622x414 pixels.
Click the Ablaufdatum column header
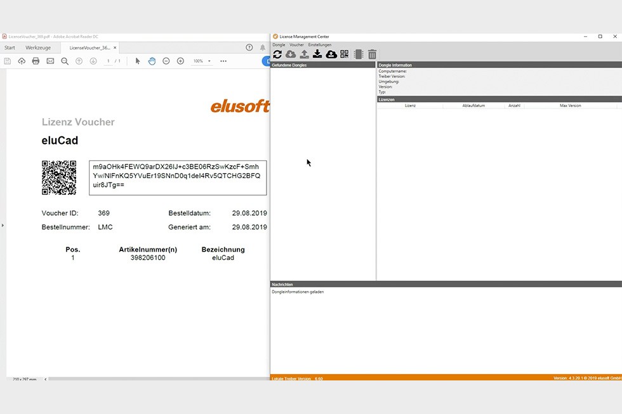(x=473, y=106)
